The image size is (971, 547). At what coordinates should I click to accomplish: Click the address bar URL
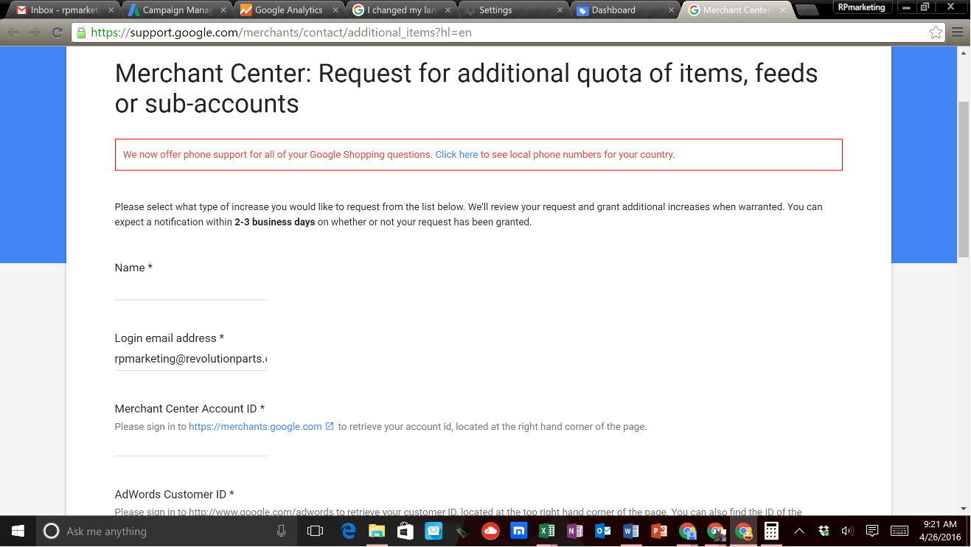(x=281, y=32)
